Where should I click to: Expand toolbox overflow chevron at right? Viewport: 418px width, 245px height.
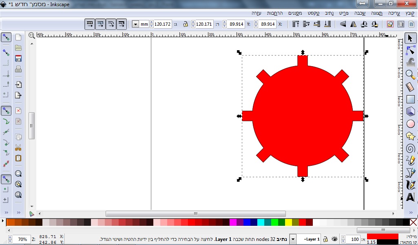[411, 212]
